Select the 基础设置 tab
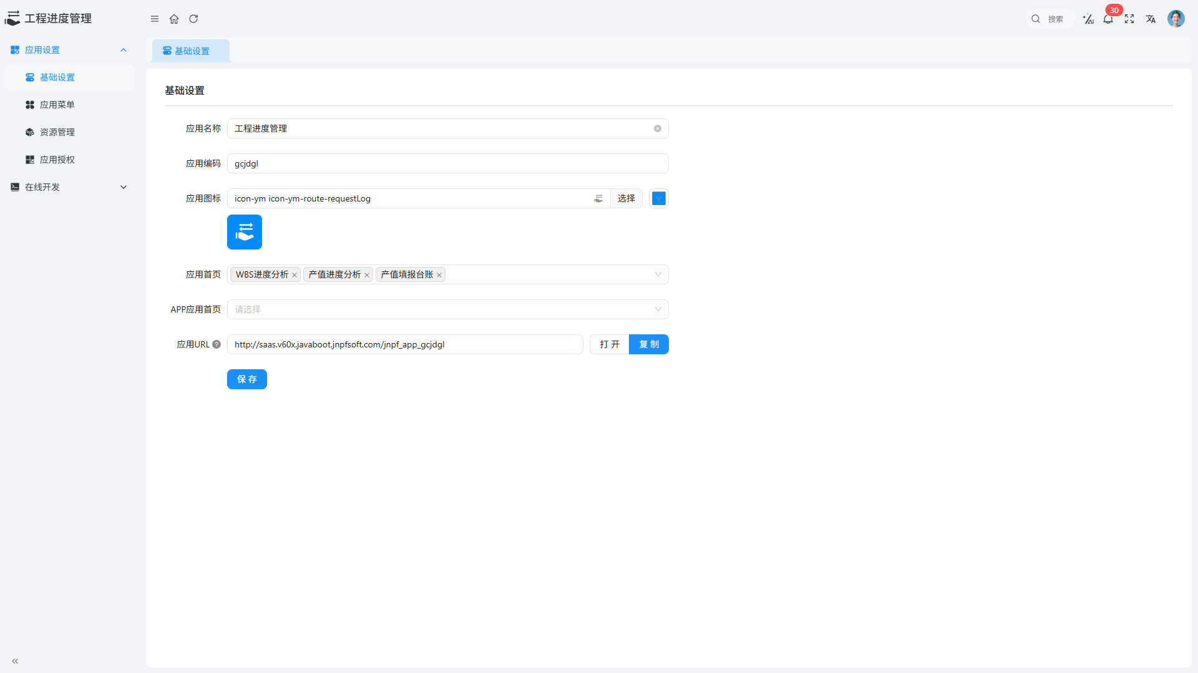 tap(191, 51)
